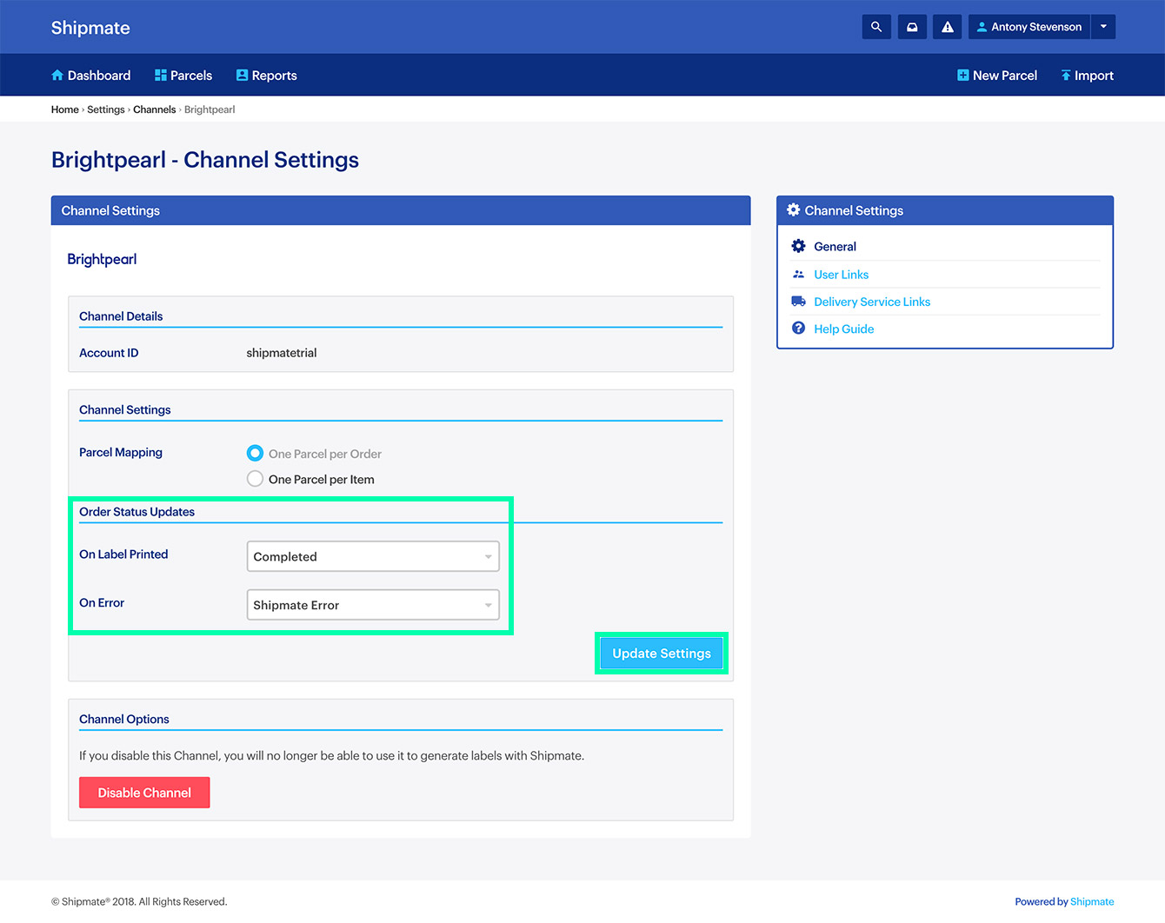The height and width of the screenshot is (923, 1165).
Task: Select One Parcel per Order radio button
Action: tap(255, 454)
